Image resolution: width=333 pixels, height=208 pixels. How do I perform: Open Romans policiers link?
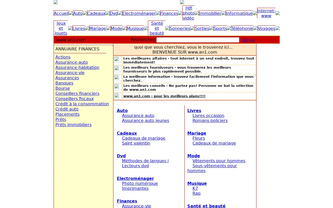point(210,120)
